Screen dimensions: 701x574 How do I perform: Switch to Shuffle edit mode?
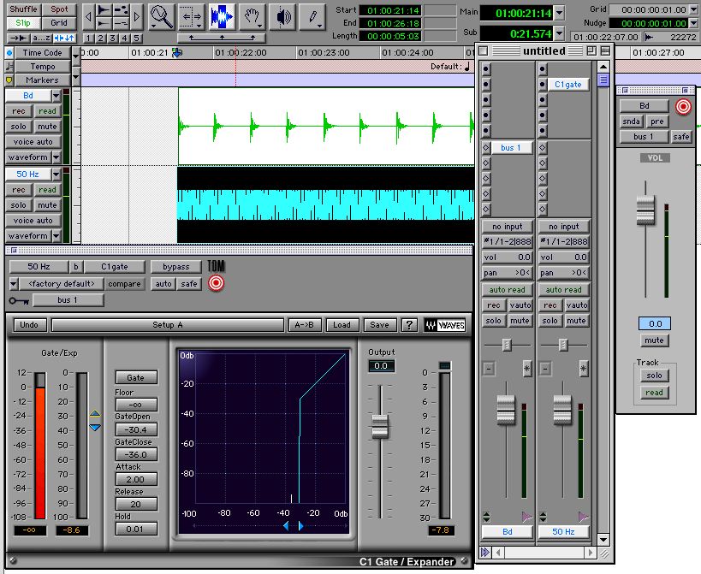coord(23,9)
